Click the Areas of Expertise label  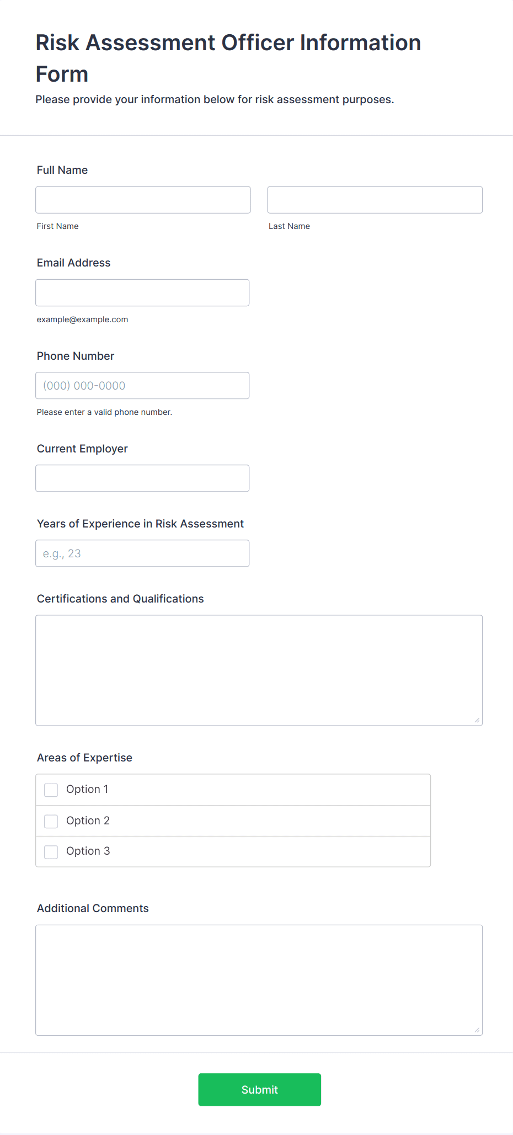coord(84,758)
